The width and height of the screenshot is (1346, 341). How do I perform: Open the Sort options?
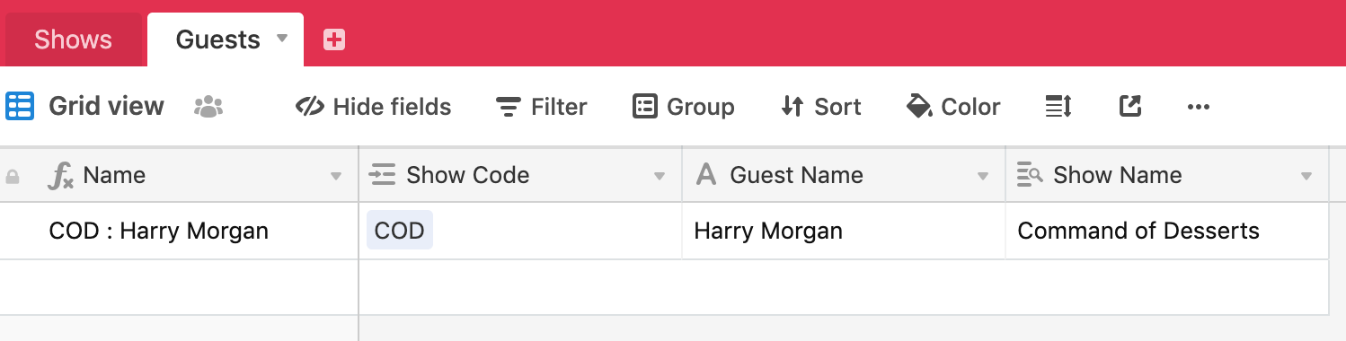(x=820, y=107)
